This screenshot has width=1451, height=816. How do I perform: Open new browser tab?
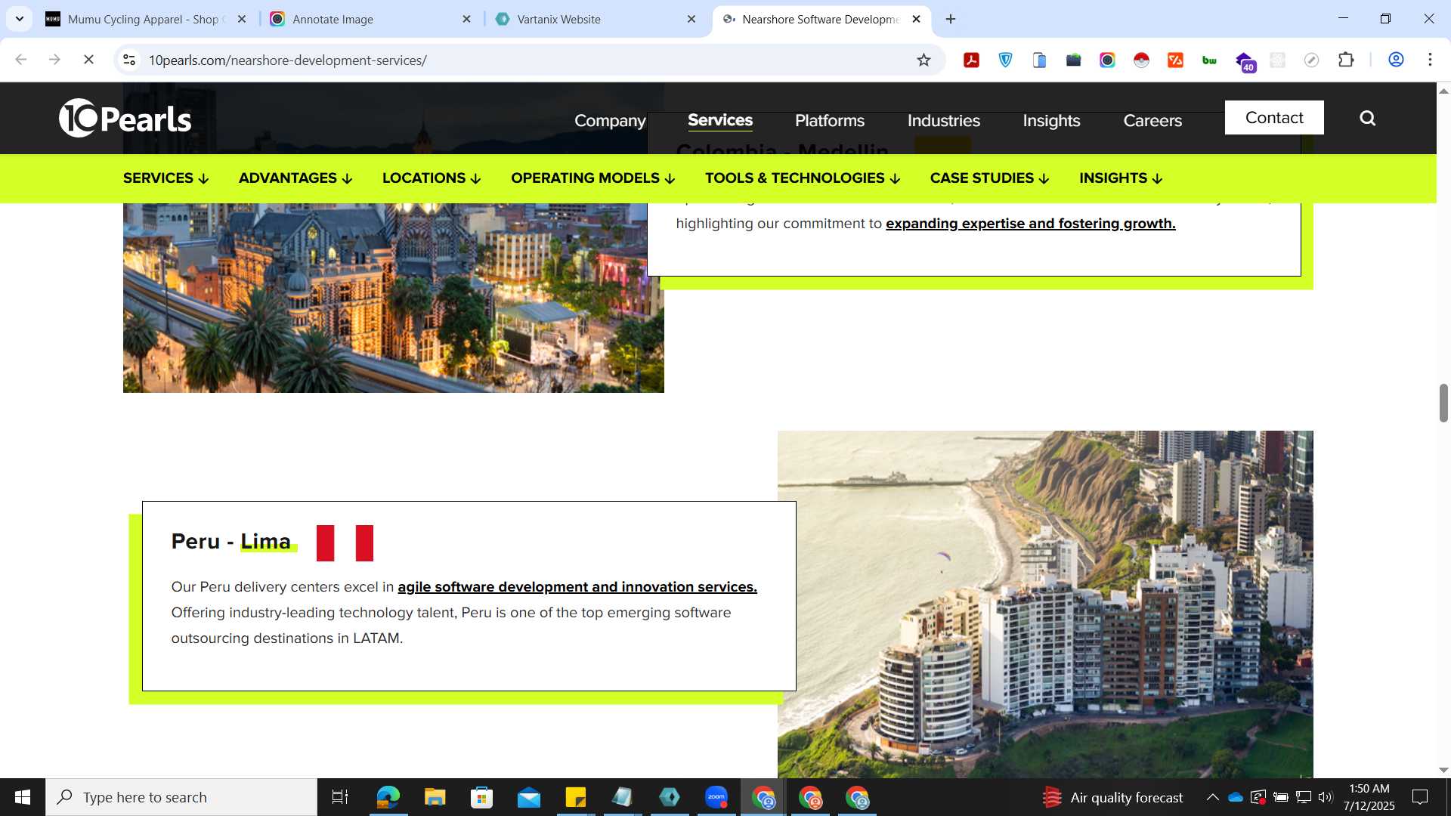point(951,20)
